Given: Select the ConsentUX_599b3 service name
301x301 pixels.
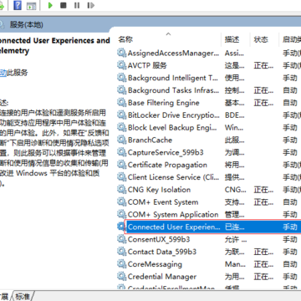Looking at the screenshot, I should point(159,239).
